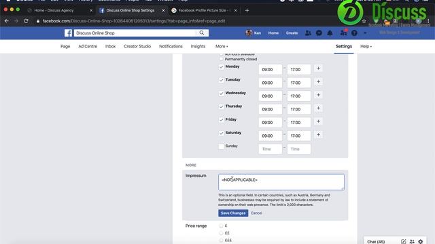The width and height of the screenshot is (435, 244).
Task: Open chat settings gear icon
Action: point(421,241)
